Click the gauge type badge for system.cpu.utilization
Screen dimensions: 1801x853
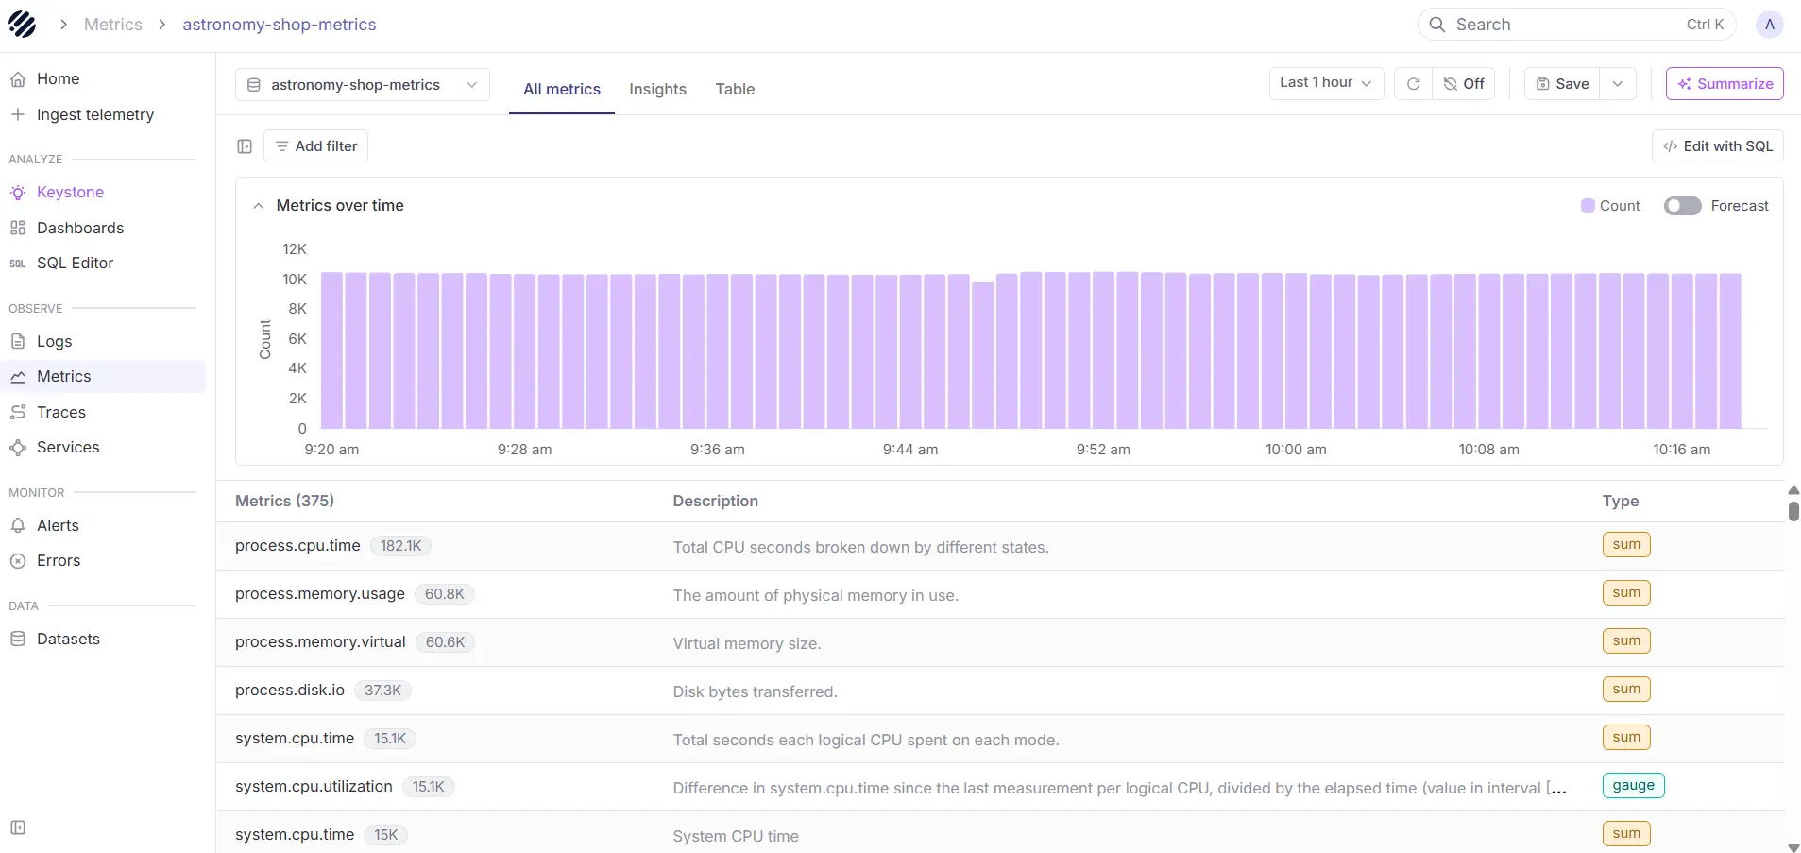pos(1633,785)
